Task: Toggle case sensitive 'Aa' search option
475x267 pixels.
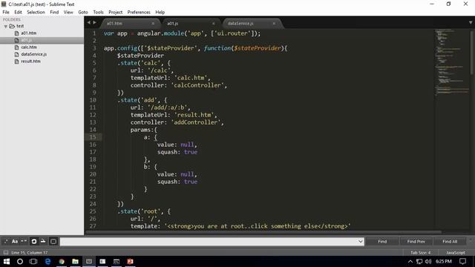Action: tap(15, 241)
